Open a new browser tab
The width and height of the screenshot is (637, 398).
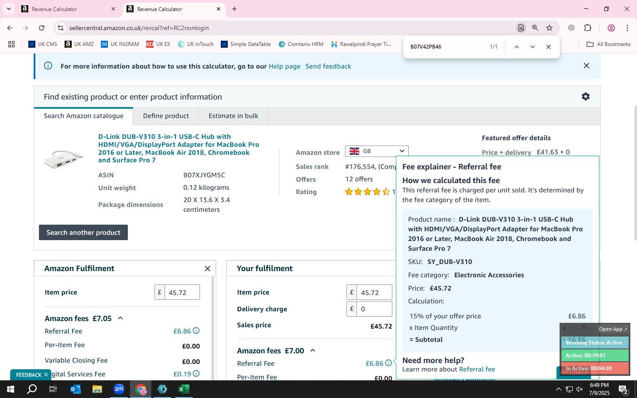point(234,9)
